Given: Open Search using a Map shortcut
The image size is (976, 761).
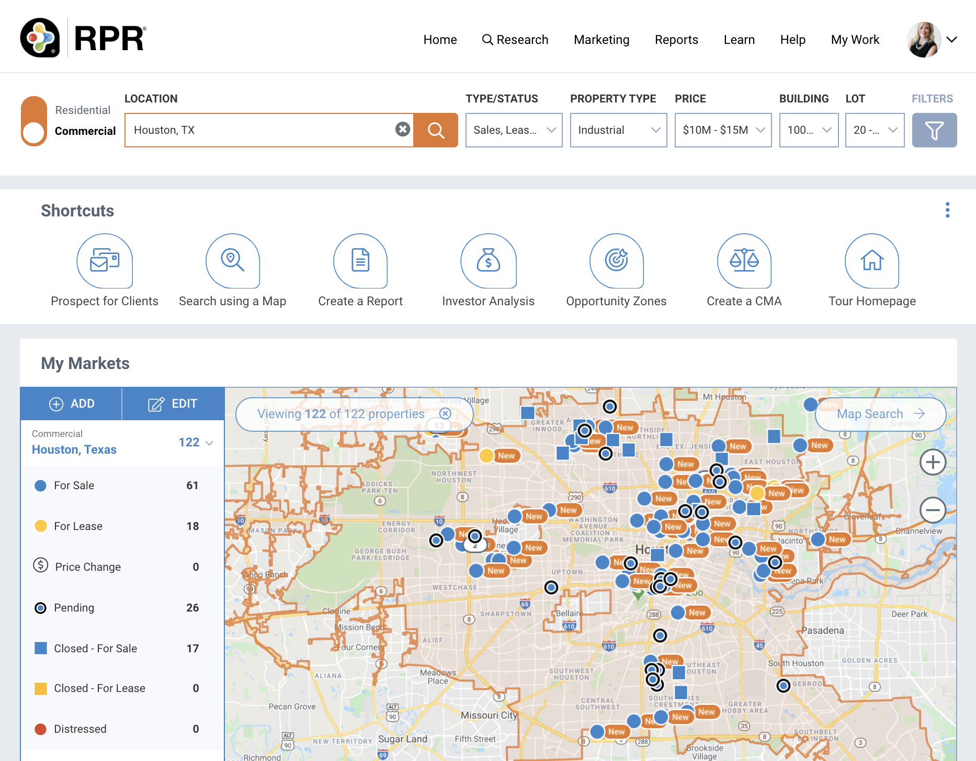Looking at the screenshot, I should 233,261.
